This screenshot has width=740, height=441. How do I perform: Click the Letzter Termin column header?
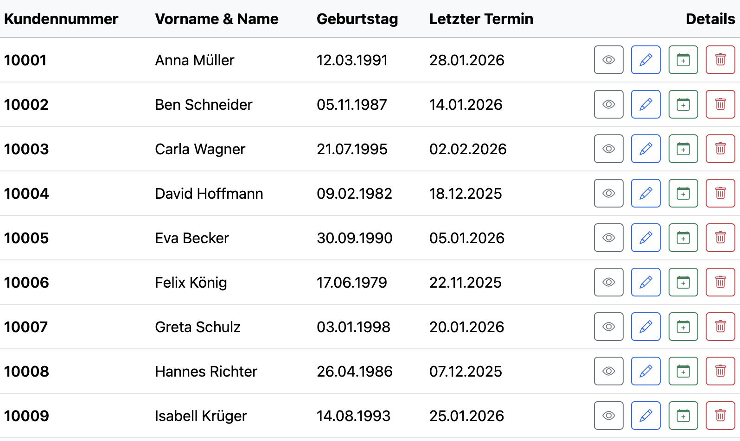tap(481, 19)
